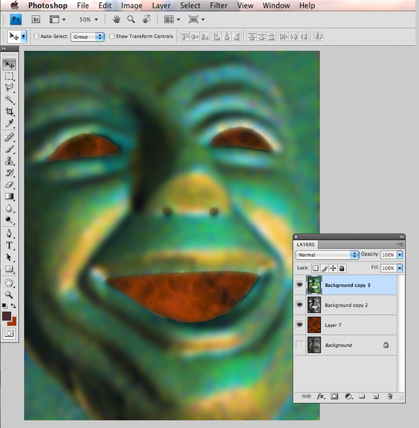
Task: Select the Hand tool in the toolbox
Action: (x=9, y=282)
